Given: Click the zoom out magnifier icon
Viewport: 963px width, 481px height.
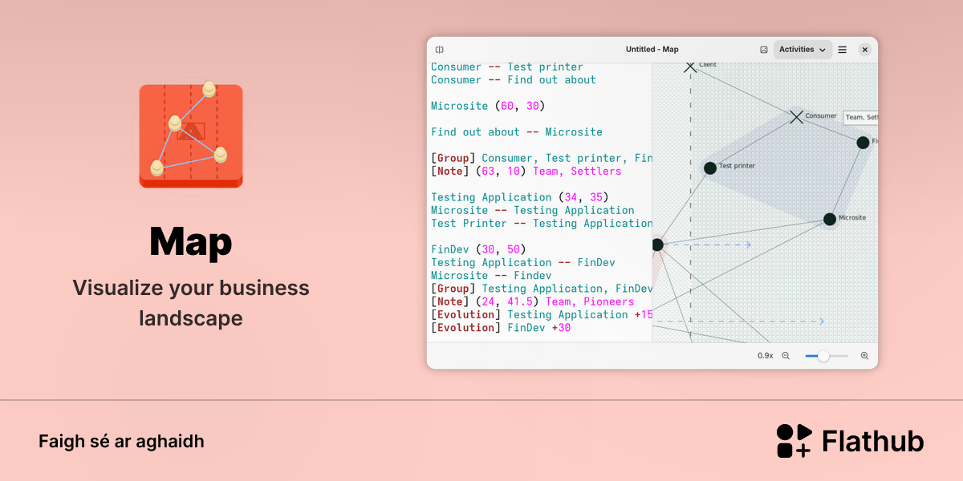Looking at the screenshot, I should coord(786,355).
